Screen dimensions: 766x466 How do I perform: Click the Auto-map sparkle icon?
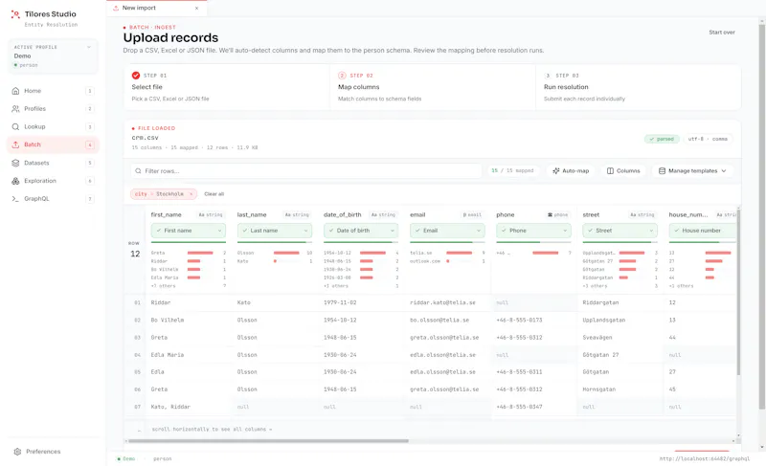click(x=556, y=170)
